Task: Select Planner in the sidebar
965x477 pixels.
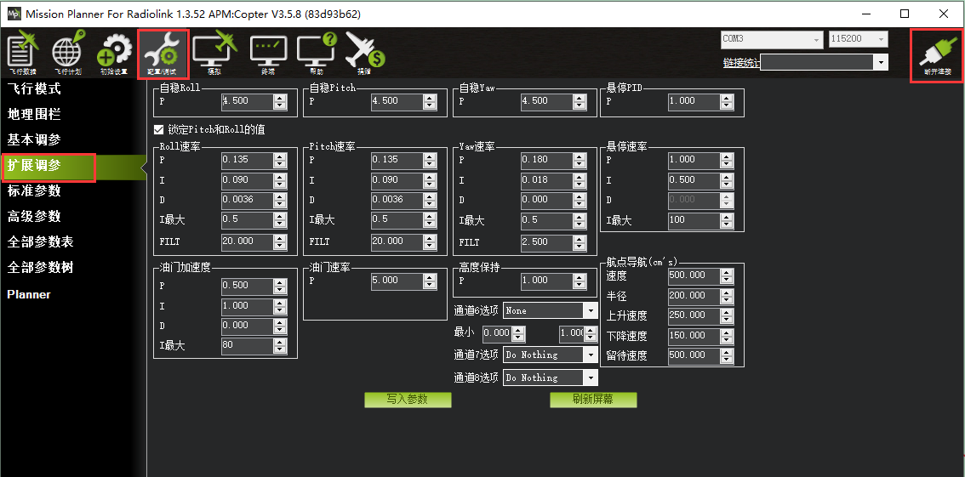Action: tap(29, 294)
